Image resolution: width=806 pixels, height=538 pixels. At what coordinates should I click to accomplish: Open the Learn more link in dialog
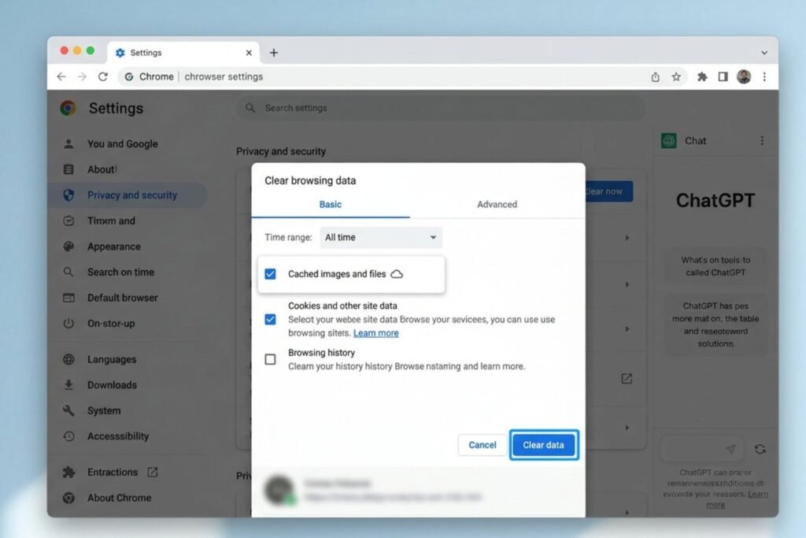click(375, 333)
